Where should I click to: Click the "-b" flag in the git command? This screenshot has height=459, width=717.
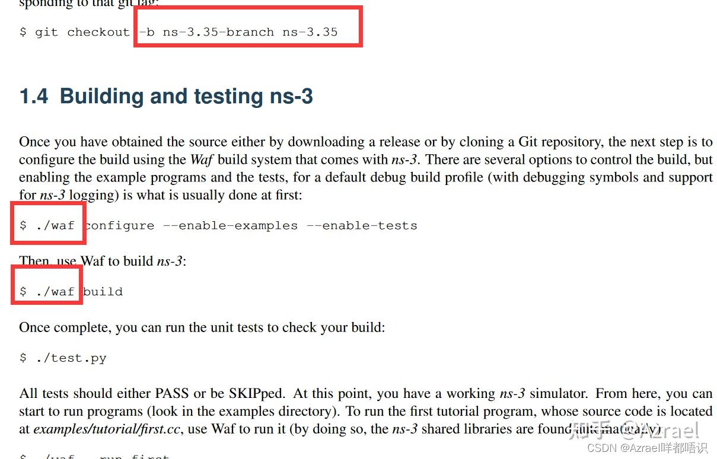[x=147, y=32]
